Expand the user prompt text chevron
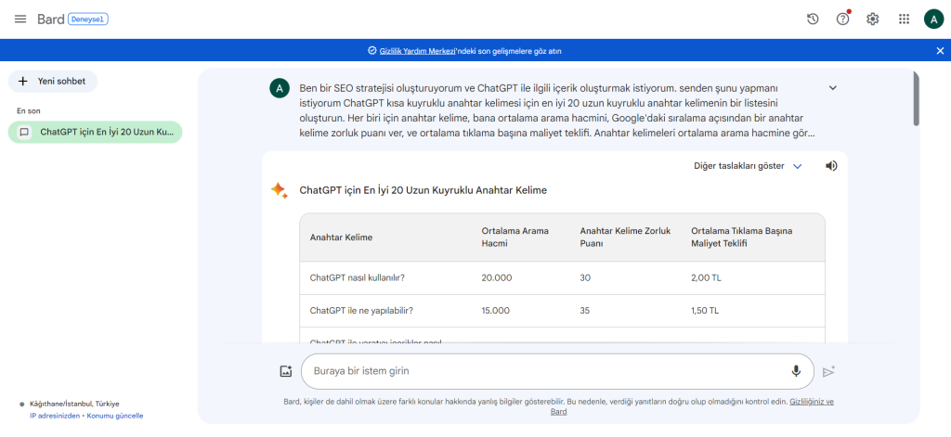The image size is (951, 437). pos(832,88)
